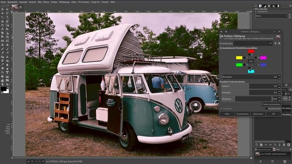The width and height of the screenshot is (292, 164).
Task: Click the Abbrechen button
Action: 258,114
